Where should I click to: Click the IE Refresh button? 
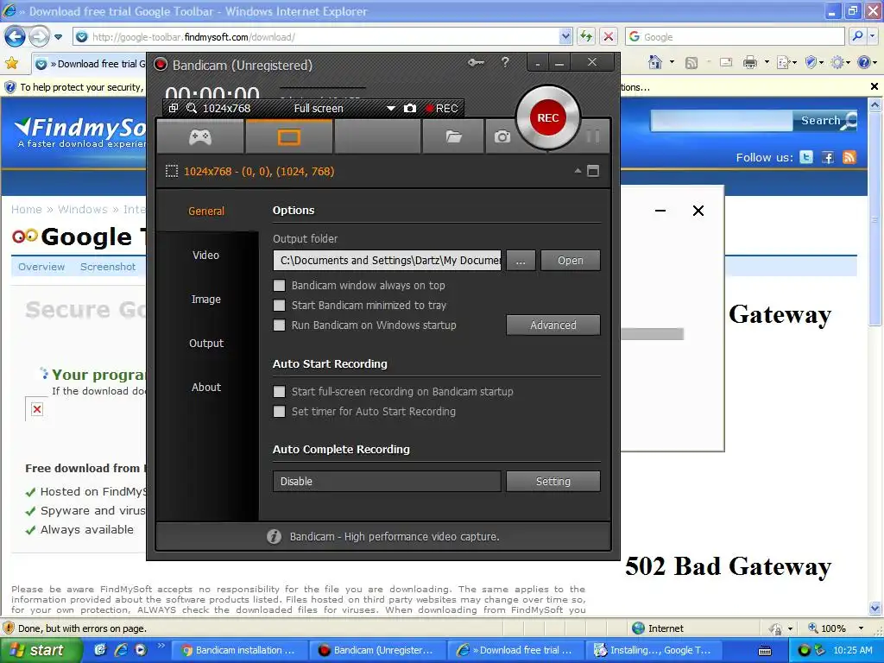[x=586, y=36]
